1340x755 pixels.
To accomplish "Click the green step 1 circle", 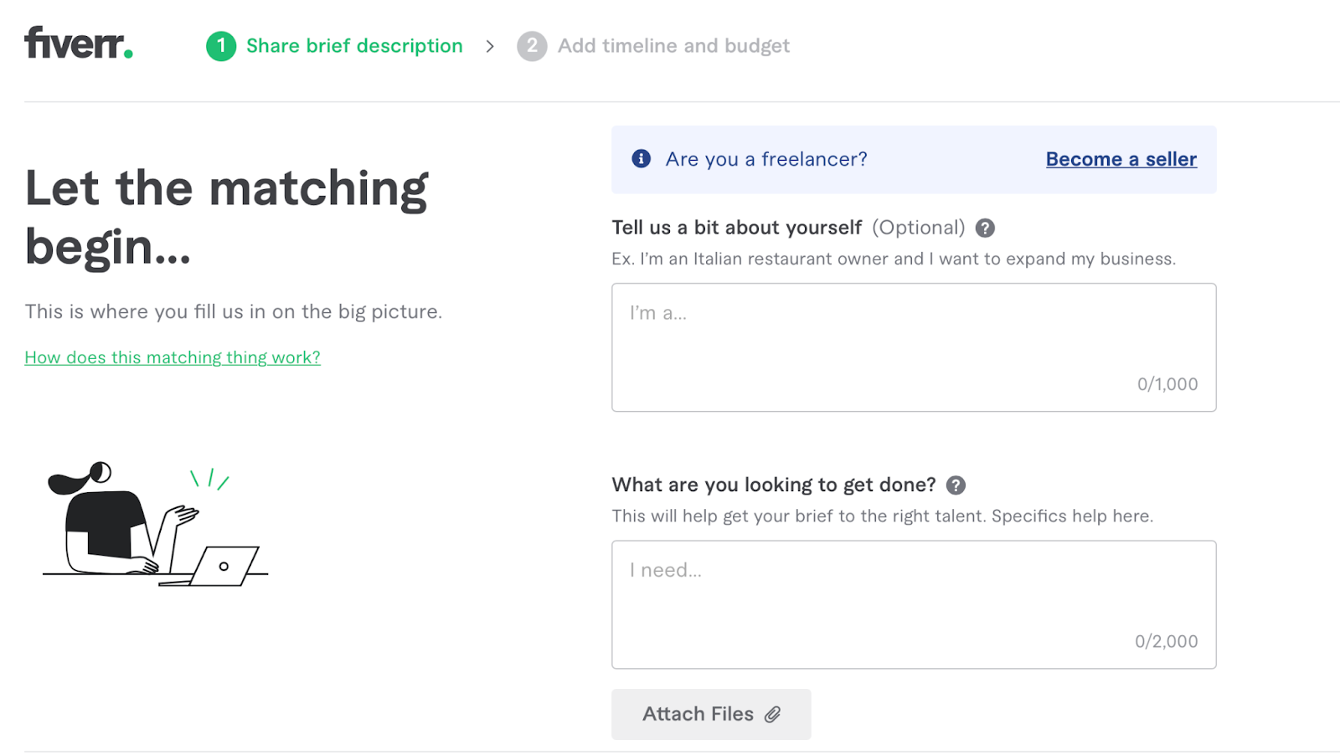I will (x=221, y=46).
